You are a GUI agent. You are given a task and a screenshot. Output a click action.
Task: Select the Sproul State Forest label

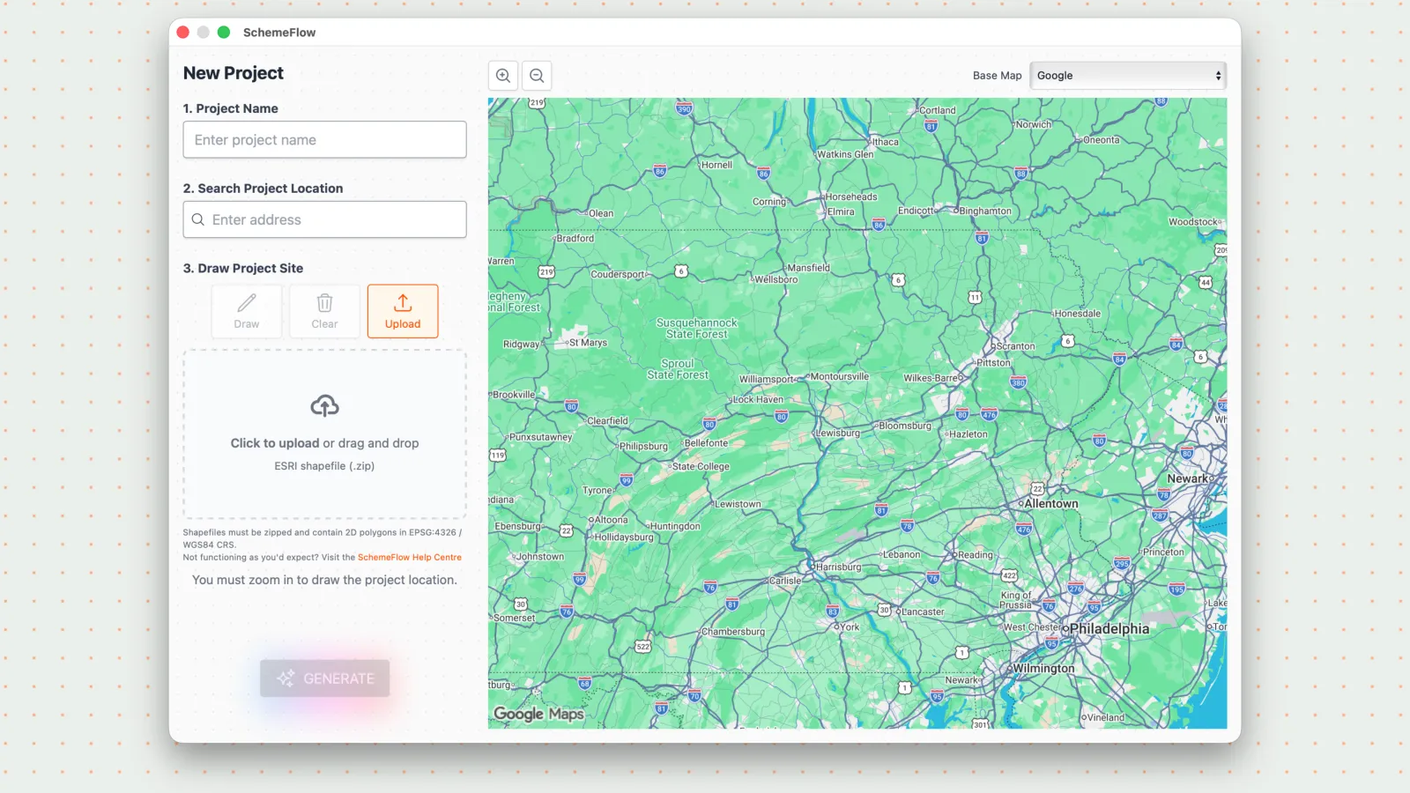tap(678, 369)
